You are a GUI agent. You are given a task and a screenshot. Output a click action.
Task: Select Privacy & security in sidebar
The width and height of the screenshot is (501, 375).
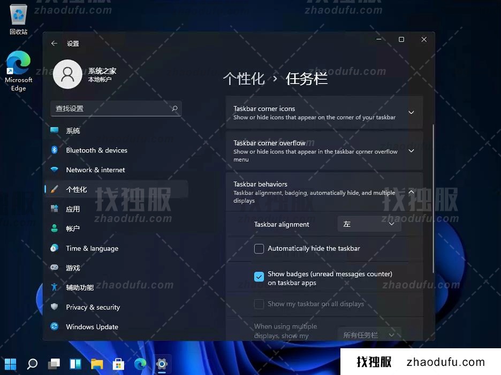click(x=116, y=307)
